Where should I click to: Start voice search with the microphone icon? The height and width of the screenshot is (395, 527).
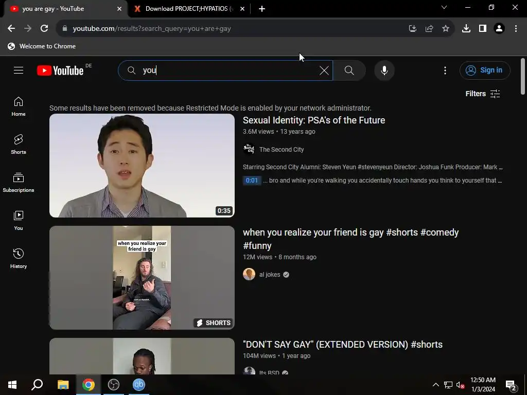pyautogui.click(x=384, y=70)
